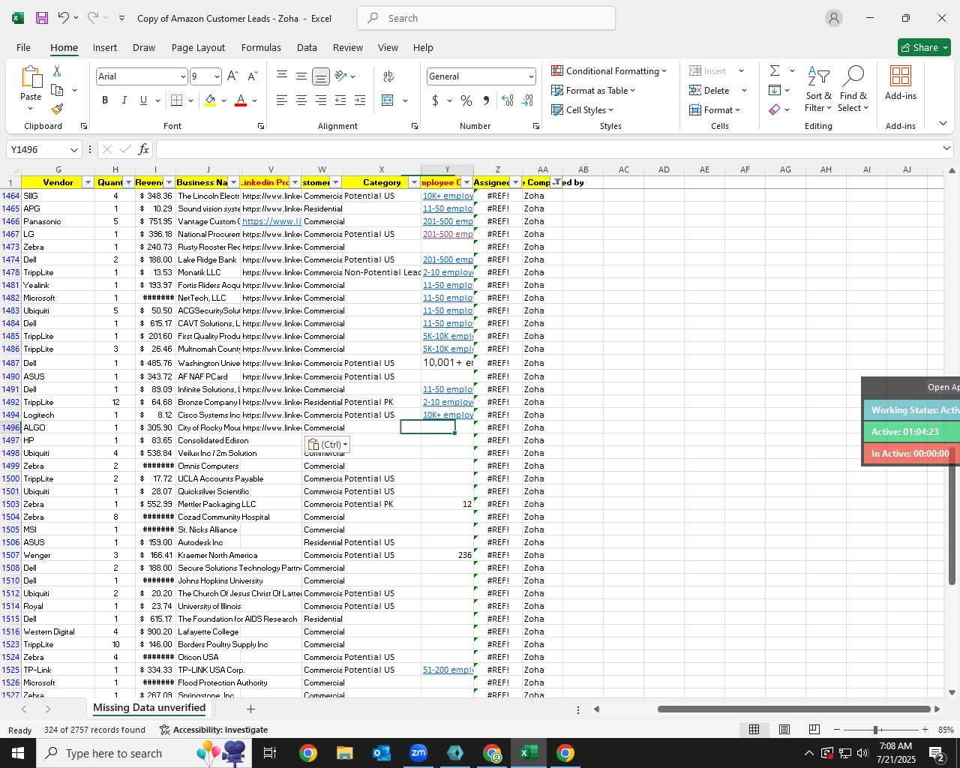Click the zoom slider handle

[875, 730]
